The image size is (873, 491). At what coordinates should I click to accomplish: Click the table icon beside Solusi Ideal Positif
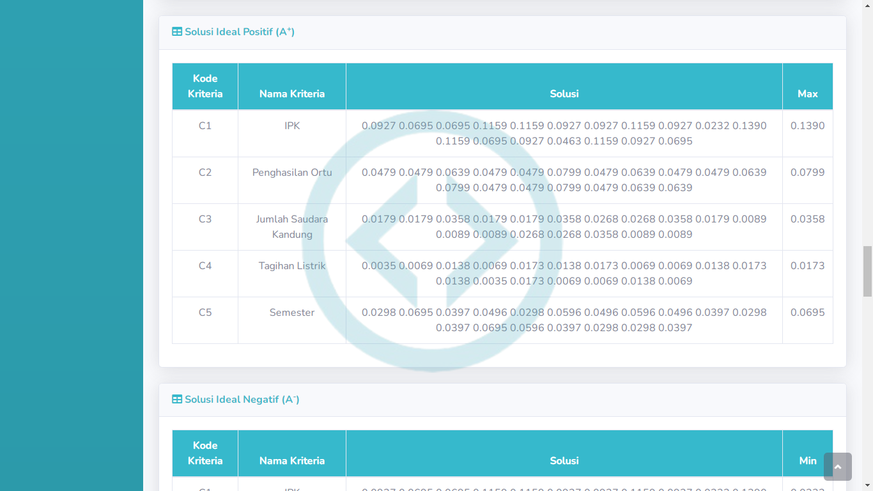[177, 32]
